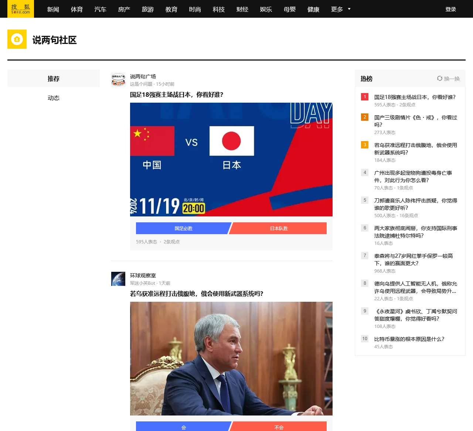Open hot list item 3 about 俄新武器系统
The width and height of the screenshot is (473, 431).
pos(416,149)
